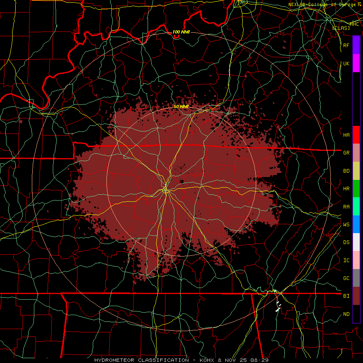The height and width of the screenshot is (363, 363).
Task: Click the gray GC legend swatch
Action: (x=356, y=278)
